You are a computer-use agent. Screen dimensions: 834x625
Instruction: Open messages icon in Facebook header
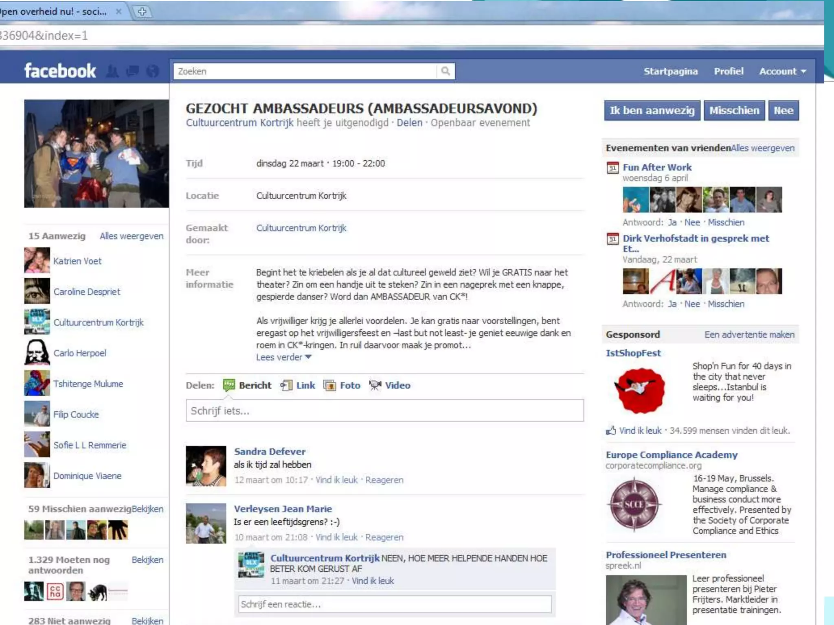coord(132,72)
